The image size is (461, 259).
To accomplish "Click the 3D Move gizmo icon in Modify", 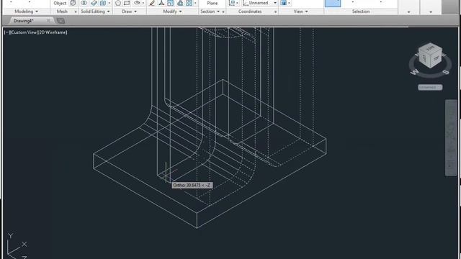I will coord(161,3).
